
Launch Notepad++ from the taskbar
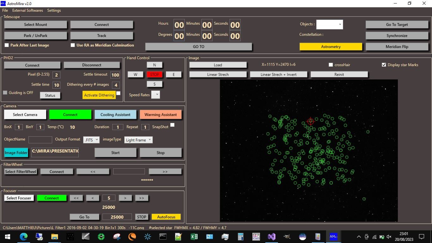(179, 236)
